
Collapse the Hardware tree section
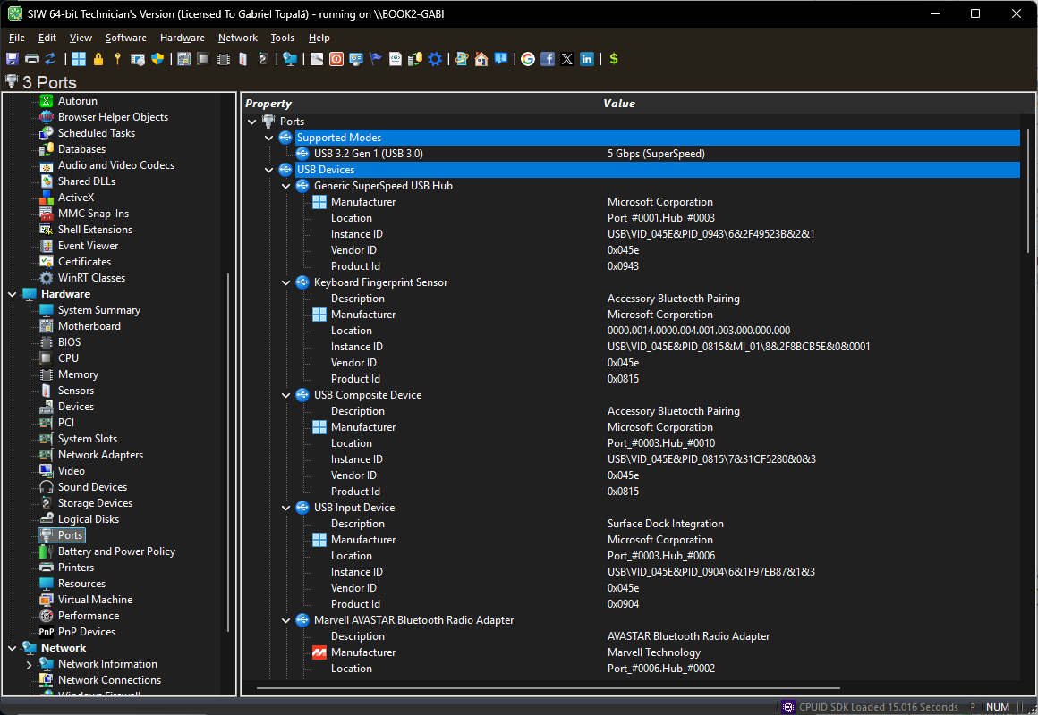pyautogui.click(x=13, y=294)
